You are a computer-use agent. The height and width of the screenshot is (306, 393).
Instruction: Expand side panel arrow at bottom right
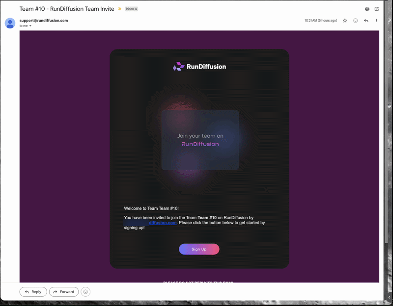tap(389, 297)
